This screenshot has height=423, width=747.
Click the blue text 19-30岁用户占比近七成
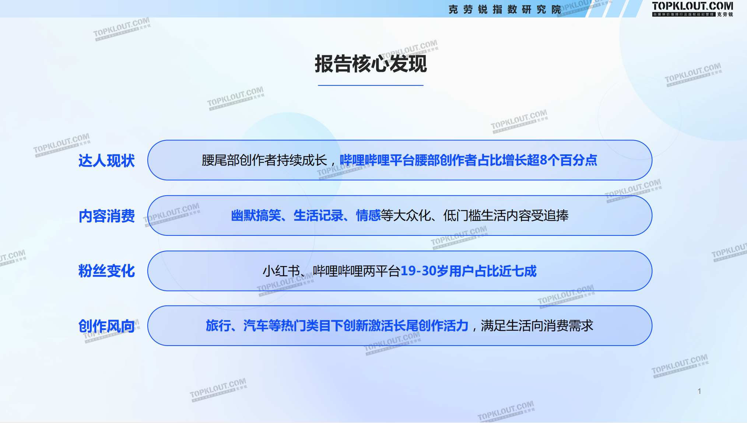coord(468,271)
